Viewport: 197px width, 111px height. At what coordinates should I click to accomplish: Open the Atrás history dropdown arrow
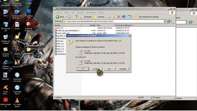pos(66,17)
